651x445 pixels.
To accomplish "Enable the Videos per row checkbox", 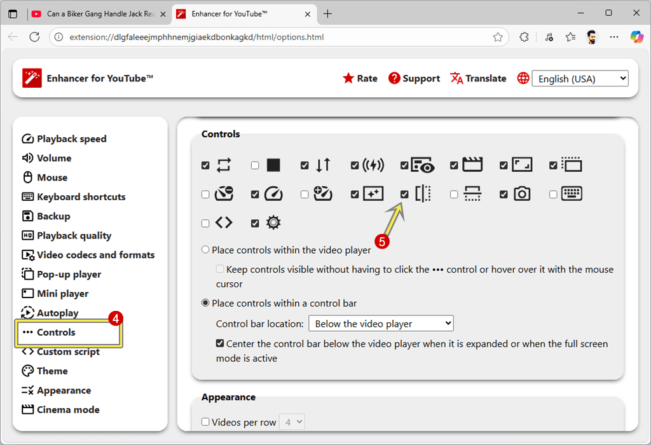I will [205, 421].
